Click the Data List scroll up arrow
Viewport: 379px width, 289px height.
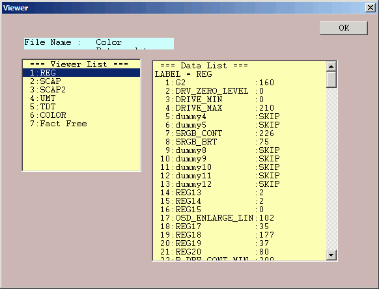(x=331, y=66)
